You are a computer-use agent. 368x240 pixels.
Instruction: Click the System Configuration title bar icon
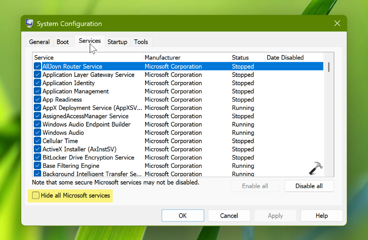(x=29, y=24)
